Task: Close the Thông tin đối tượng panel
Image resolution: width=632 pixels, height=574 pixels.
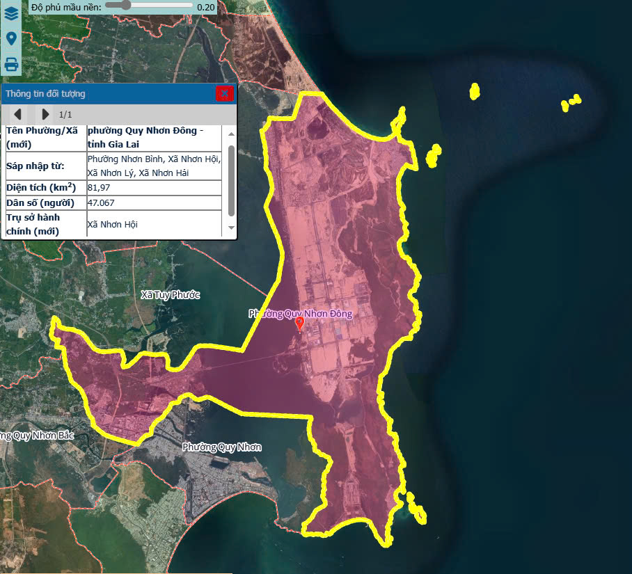Action: pos(223,94)
